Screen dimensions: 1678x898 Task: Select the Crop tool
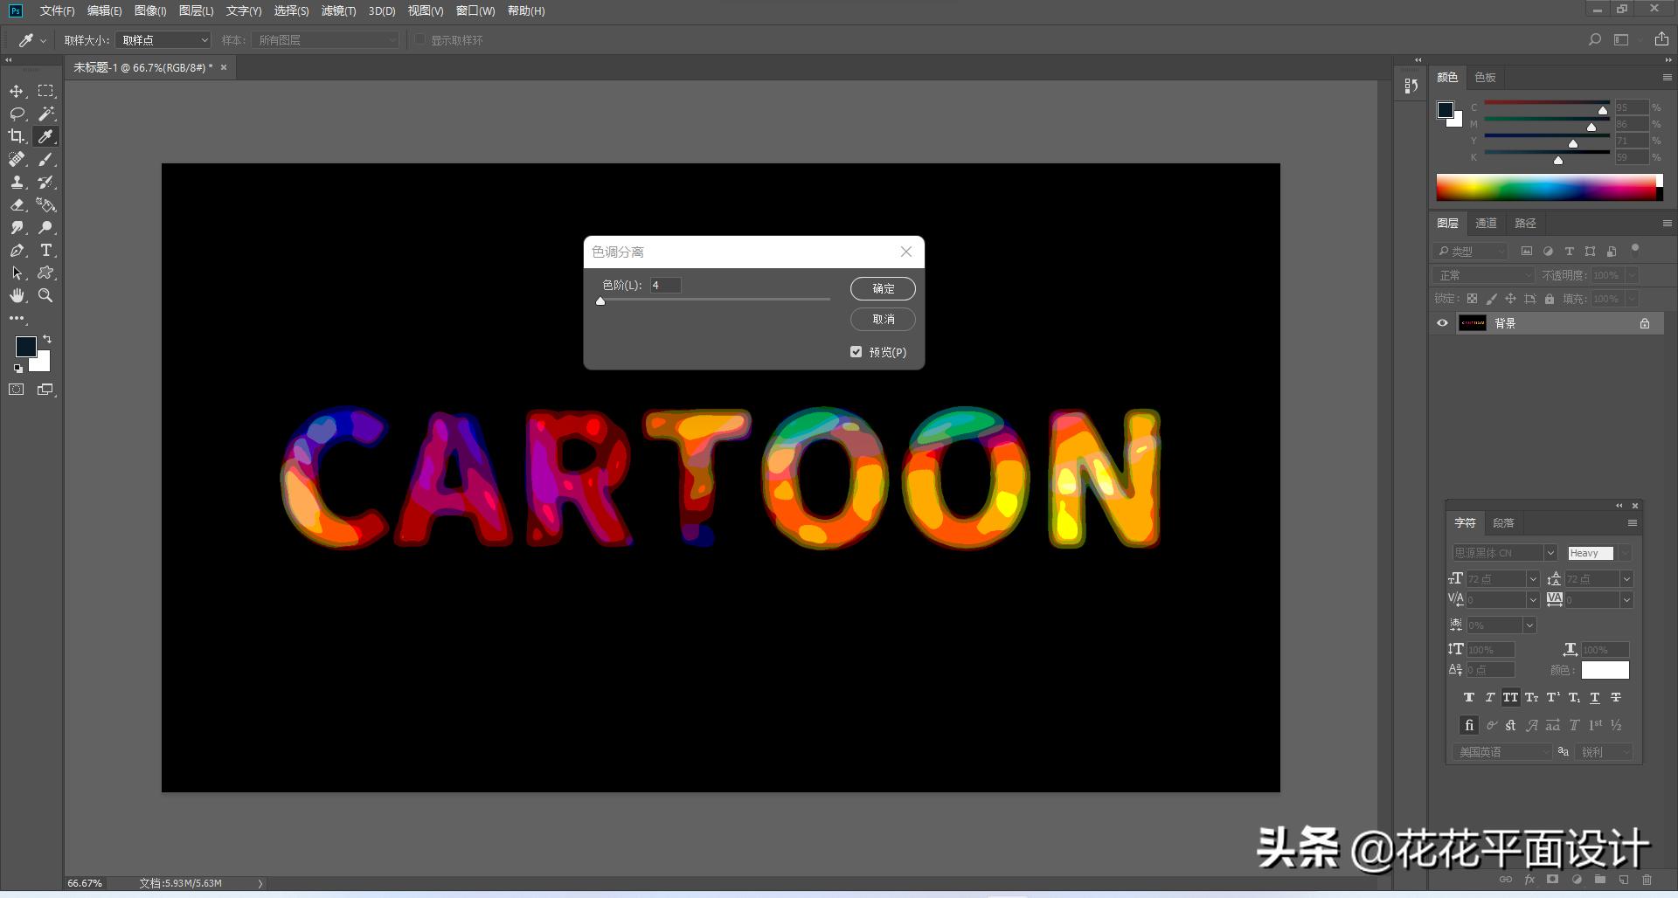[x=17, y=136]
